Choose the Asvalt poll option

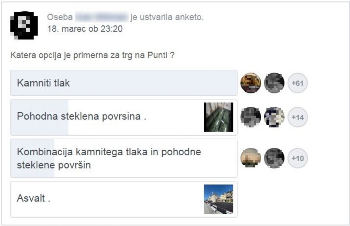124,199
